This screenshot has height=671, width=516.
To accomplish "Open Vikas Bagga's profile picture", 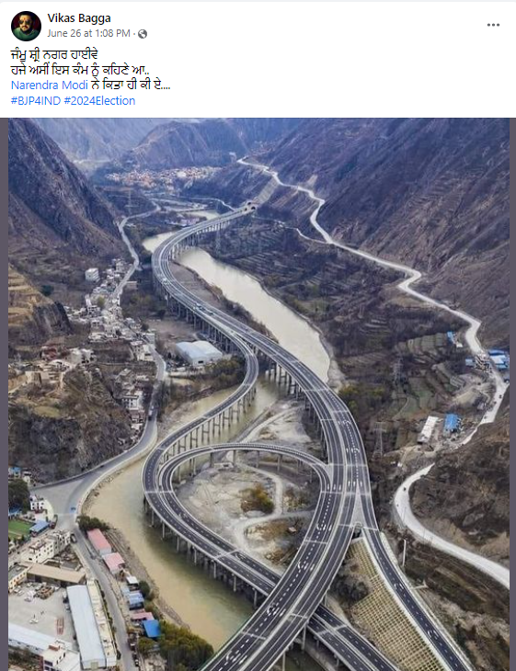I will pyautogui.click(x=26, y=26).
